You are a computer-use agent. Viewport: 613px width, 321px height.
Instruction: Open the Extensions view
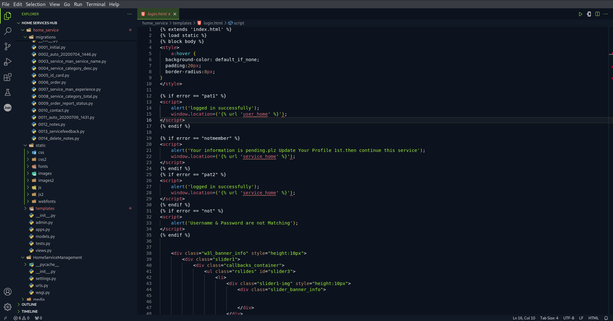click(8, 77)
